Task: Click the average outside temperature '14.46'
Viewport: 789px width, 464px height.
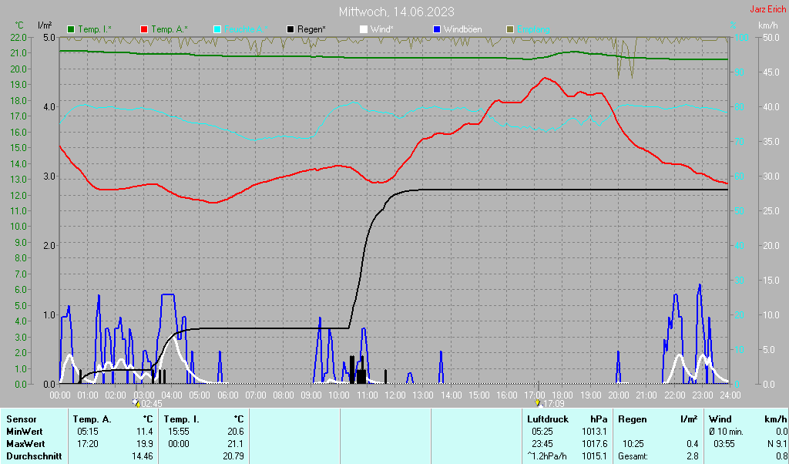Action: pyautogui.click(x=143, y=456)
